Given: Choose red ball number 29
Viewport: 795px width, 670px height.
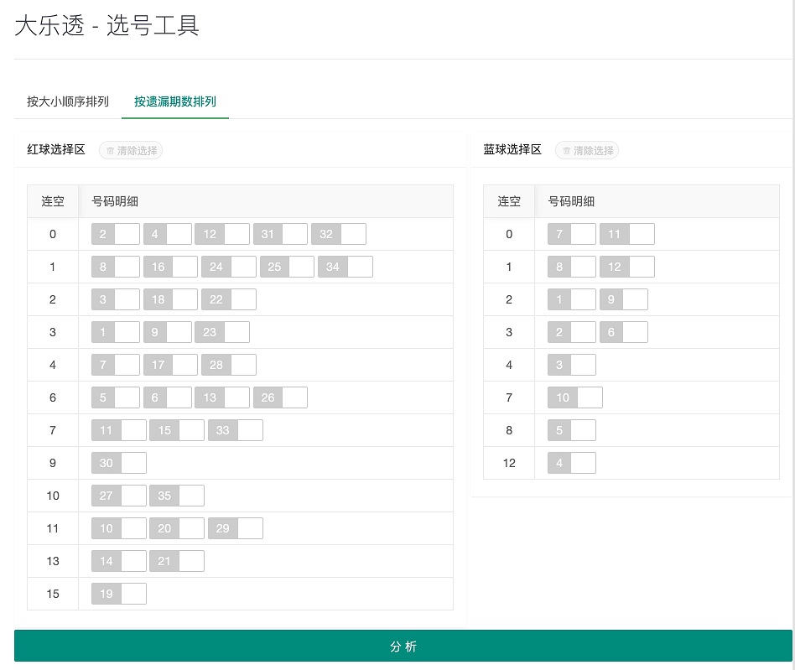Looking at the screenshot, I should click(236, 528).
